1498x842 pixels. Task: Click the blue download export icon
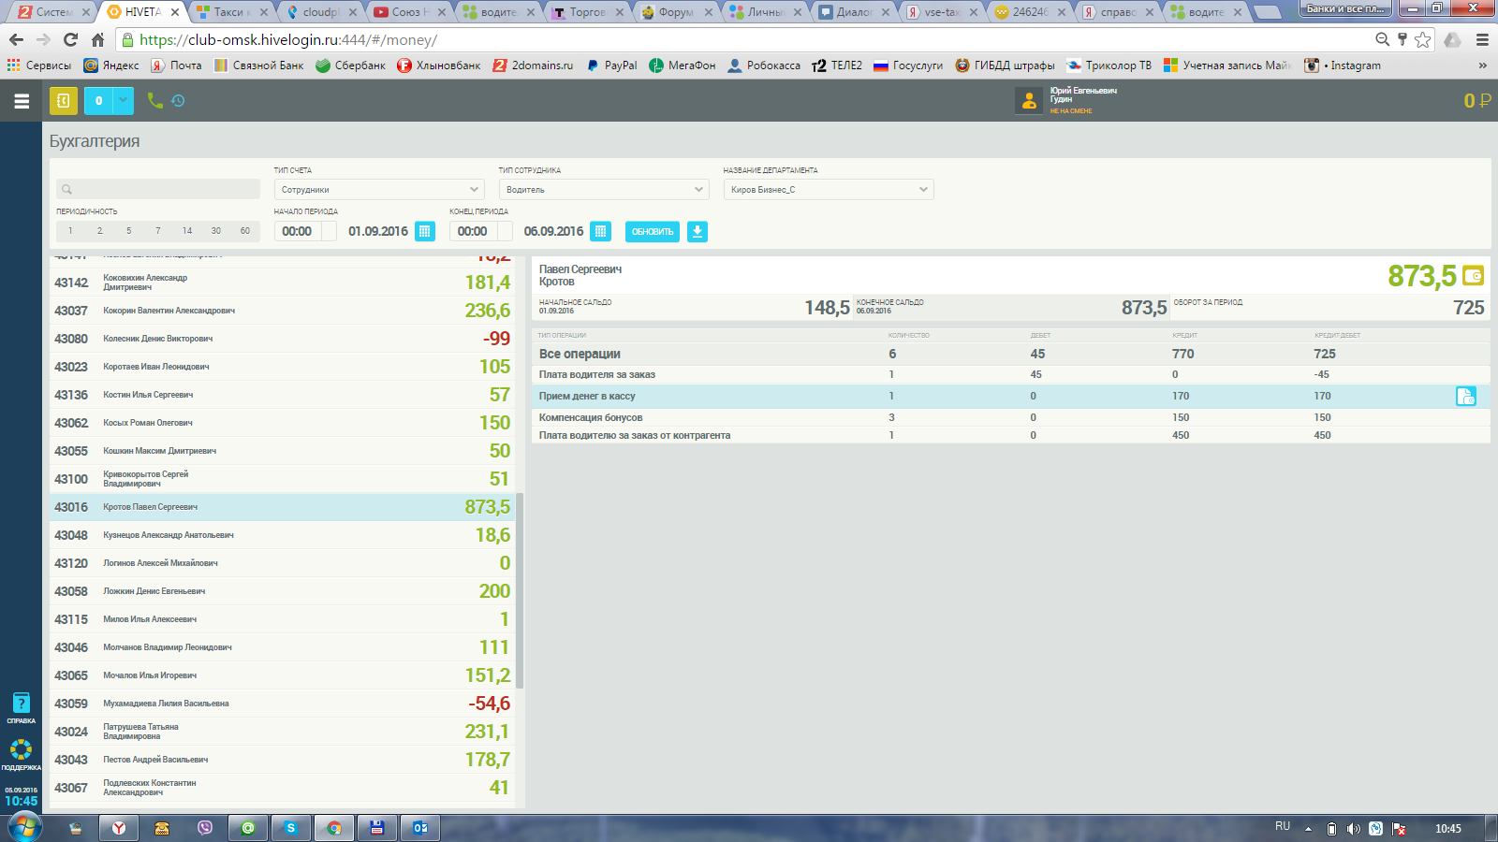(x=698, y=231)
